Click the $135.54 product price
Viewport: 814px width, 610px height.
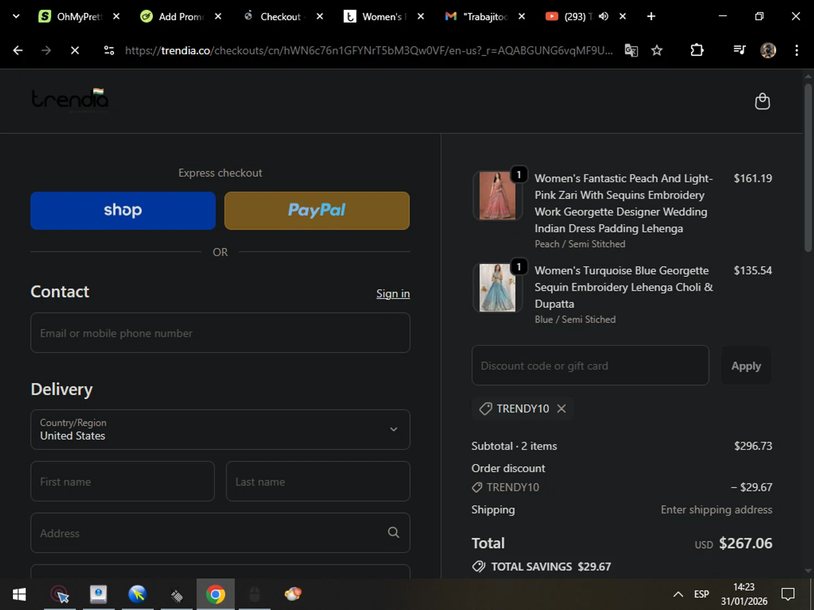[x=753, y=271]
